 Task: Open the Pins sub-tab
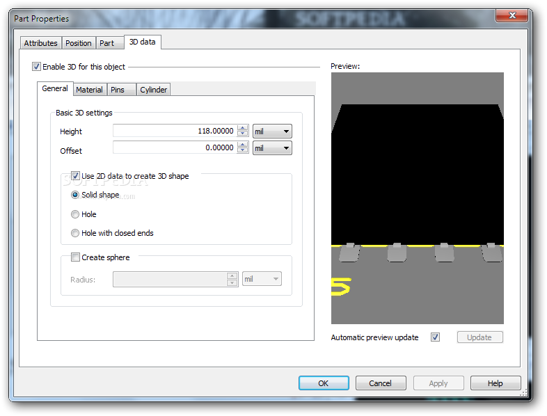coord(121,90)
